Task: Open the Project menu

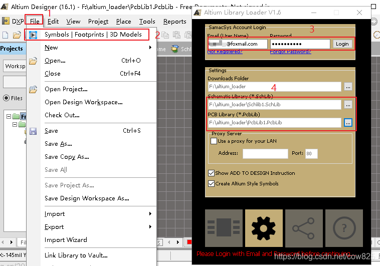Action: pos(98,22)
